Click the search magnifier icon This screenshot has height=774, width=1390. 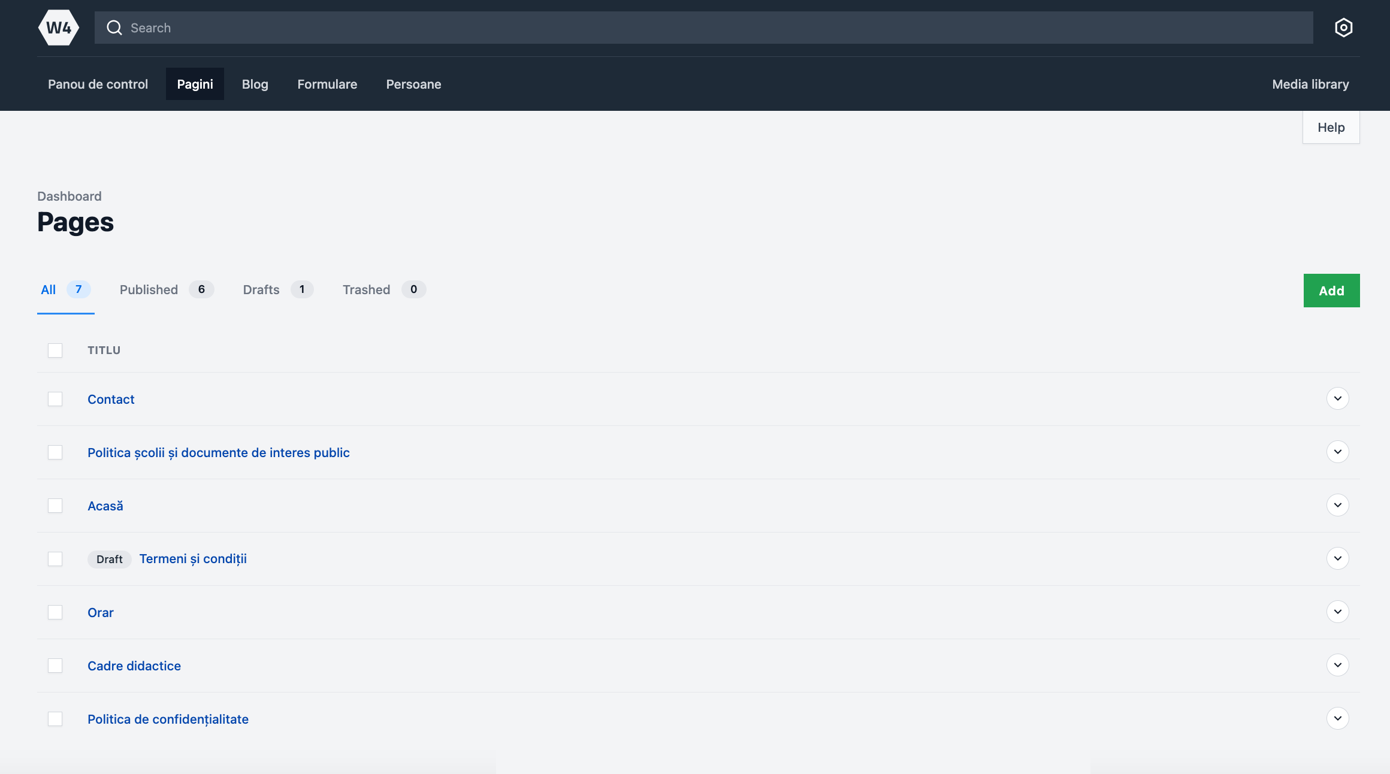click(114, 28)
